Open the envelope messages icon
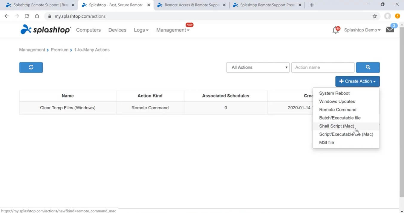 coord(390,29)
